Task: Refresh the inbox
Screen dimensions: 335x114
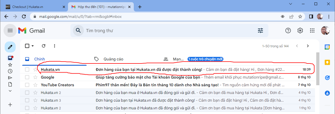Action: click(44, 46)
